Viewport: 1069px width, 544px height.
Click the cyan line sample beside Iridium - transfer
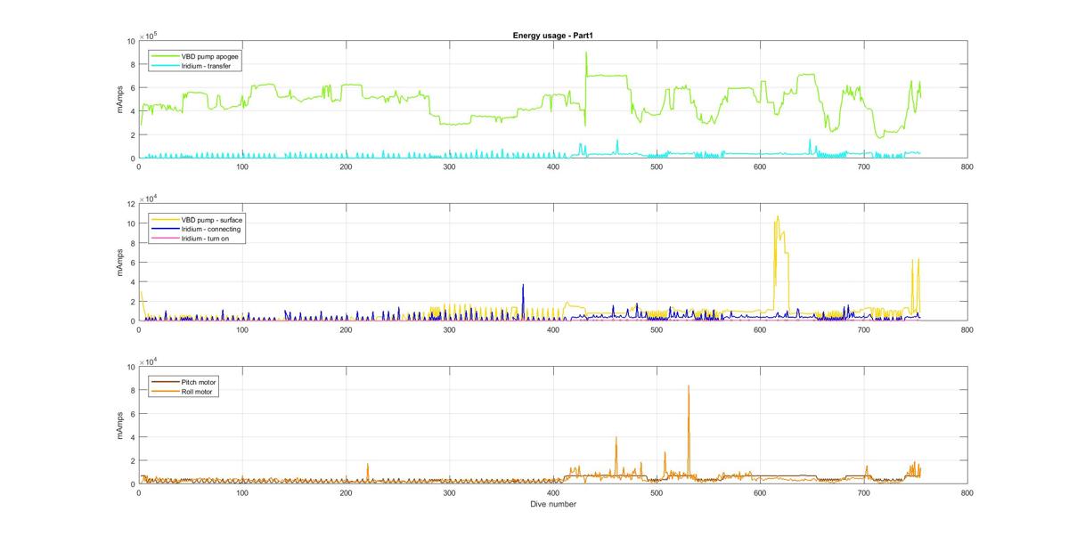(x=165, y=65)
